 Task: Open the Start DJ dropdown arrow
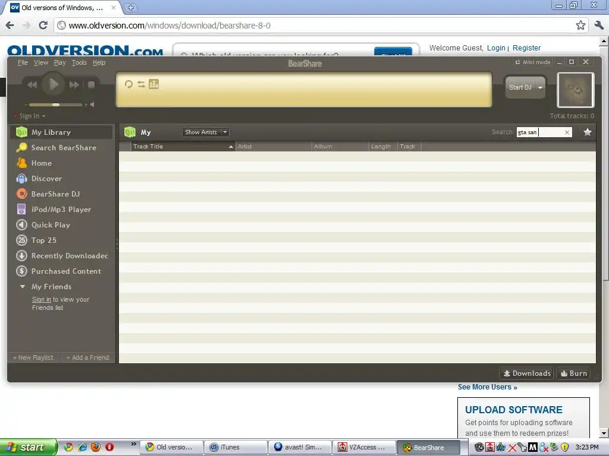click(x=540, y=87)
